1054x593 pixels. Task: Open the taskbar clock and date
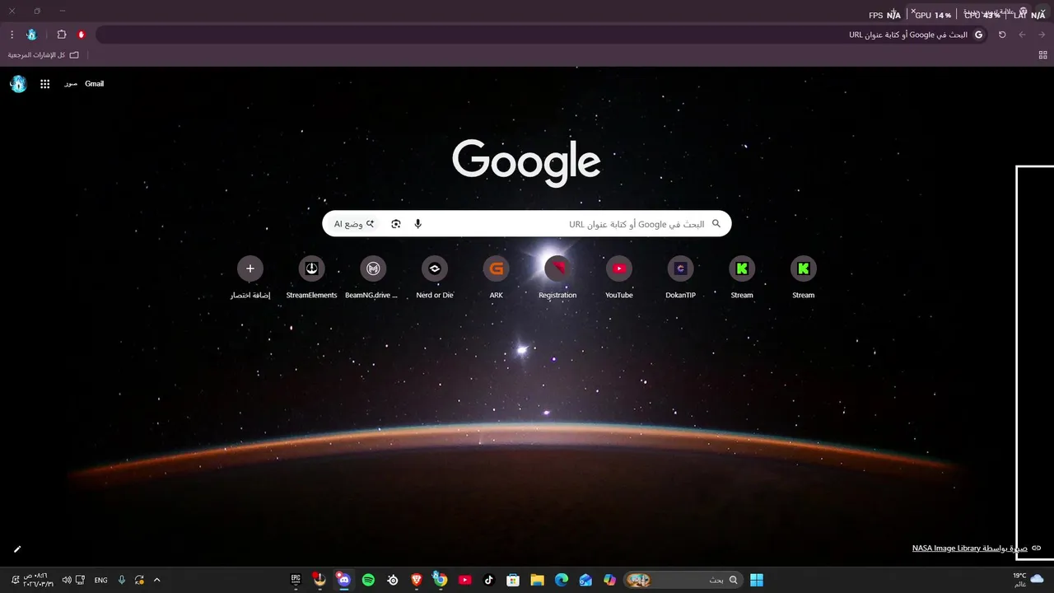(40, 580)
